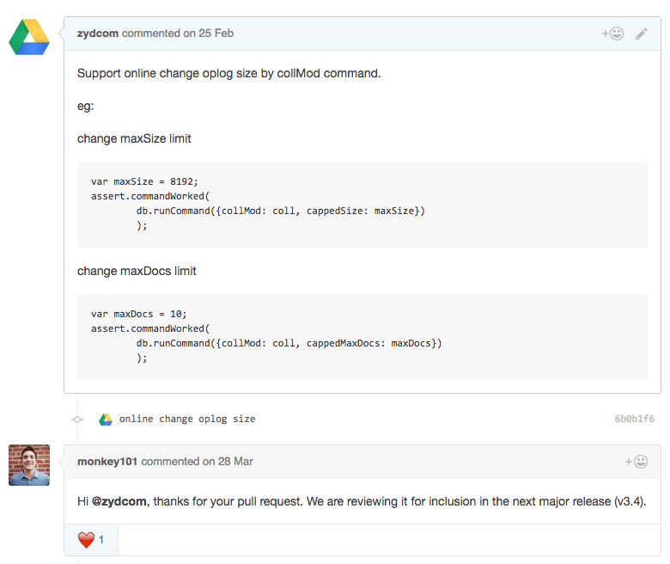Click the heart reaction count number
670x564 pixels.
point(101,540)
